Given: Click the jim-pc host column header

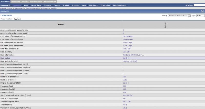Looking at the screenshot, I should point(165,25).
